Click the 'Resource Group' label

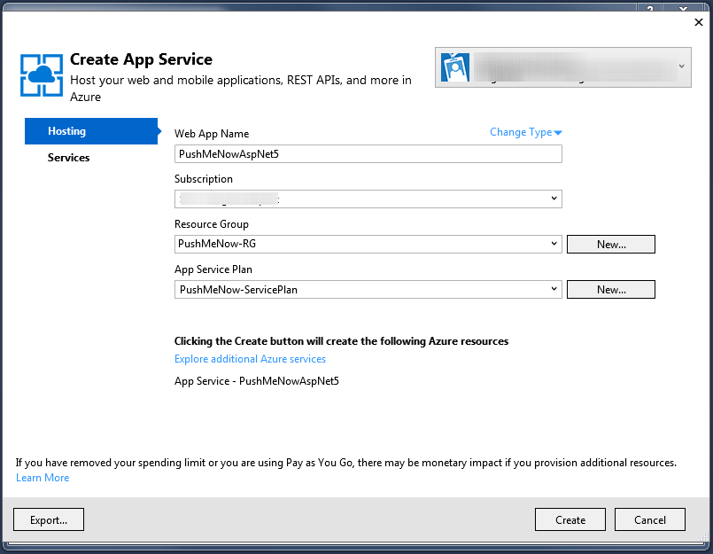tap(212, 224)
